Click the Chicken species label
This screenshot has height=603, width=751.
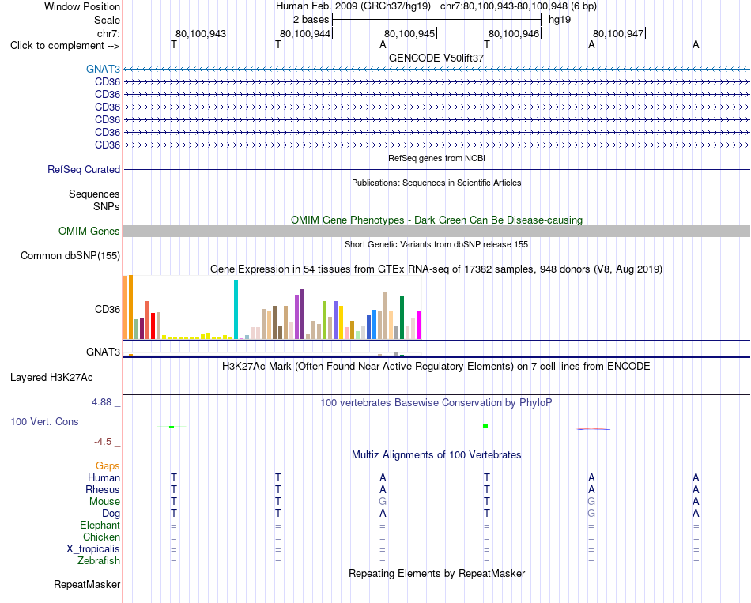point(101,537)
